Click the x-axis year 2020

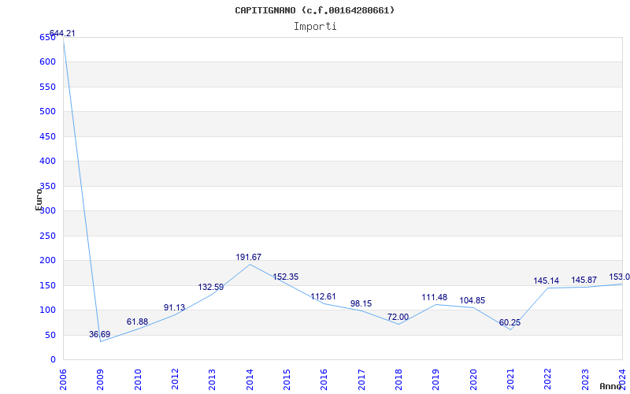click(x=473, y=379)
